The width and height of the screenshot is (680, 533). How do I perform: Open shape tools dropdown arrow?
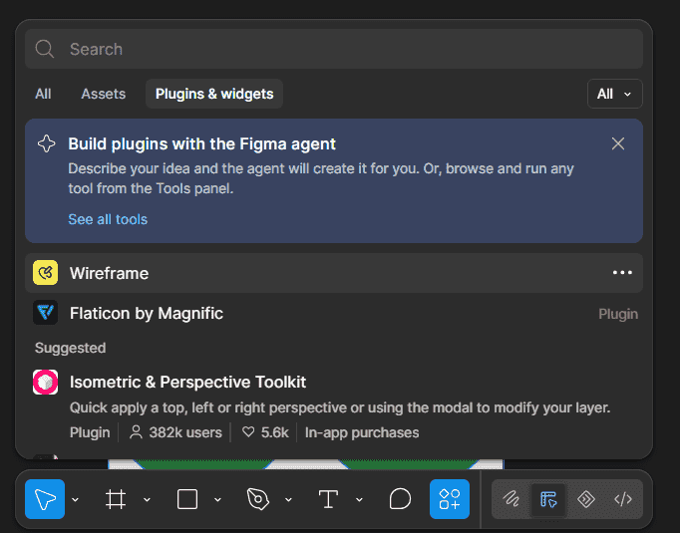tap(217, 500)
